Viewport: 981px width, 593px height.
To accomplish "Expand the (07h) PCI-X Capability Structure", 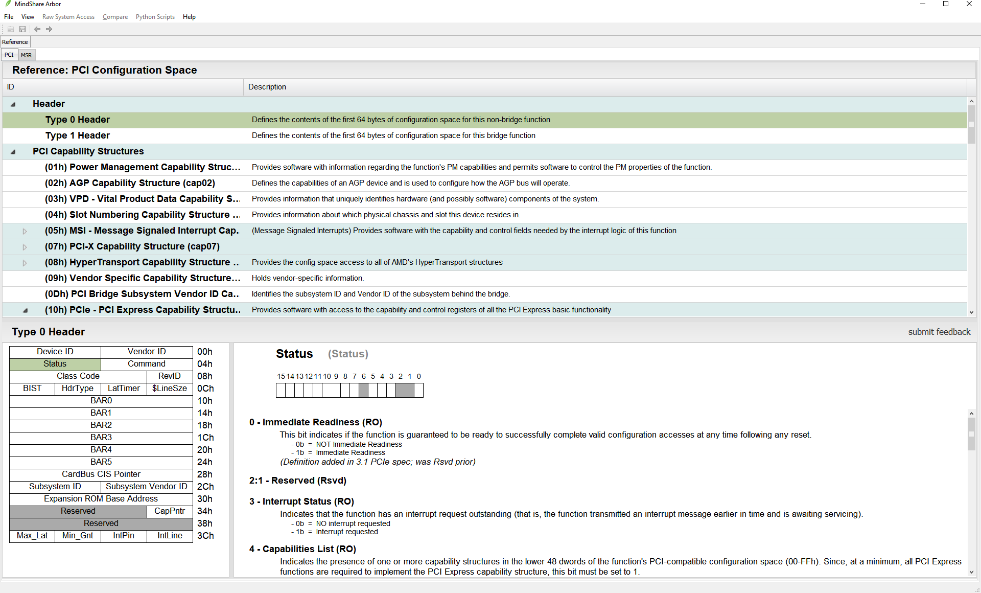I will click(25, 247).
